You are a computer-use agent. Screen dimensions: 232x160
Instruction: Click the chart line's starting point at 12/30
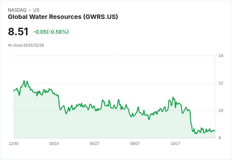pyautogui.click(x=14, y=91)
